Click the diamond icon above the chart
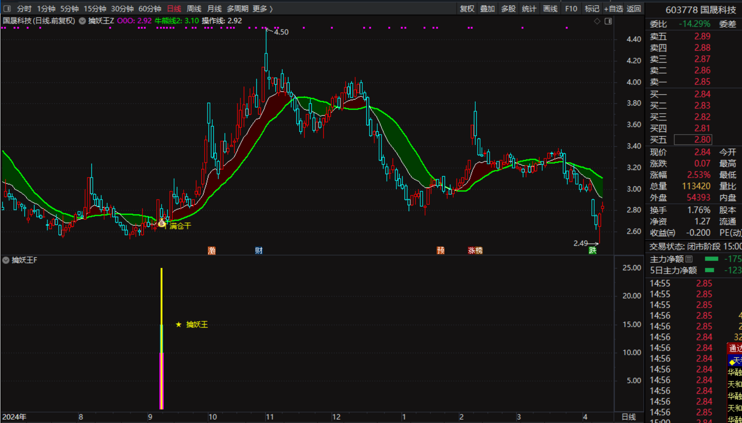 597,21
